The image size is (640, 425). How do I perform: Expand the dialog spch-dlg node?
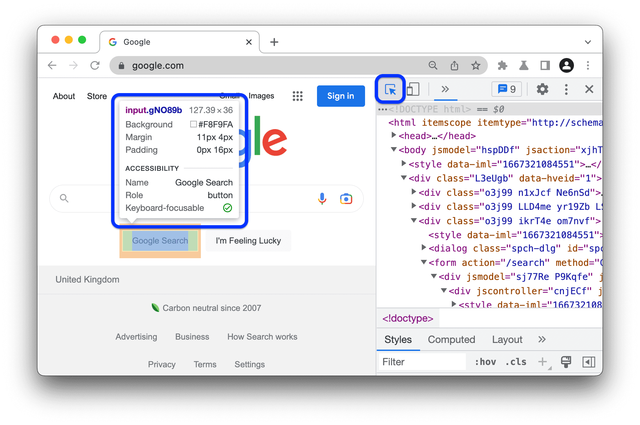[423, 248]
